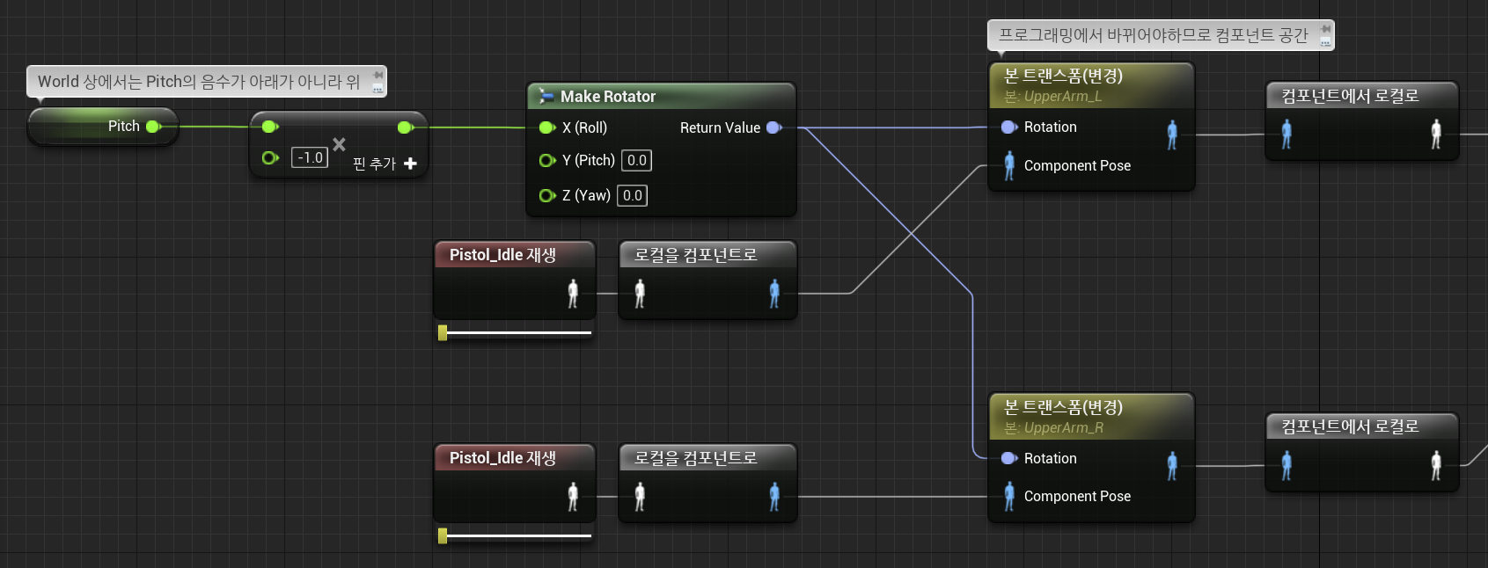Click UpperArm_R Rotation input pin
This screenshot has width=1488, height=568.
tap(1009, 458)
